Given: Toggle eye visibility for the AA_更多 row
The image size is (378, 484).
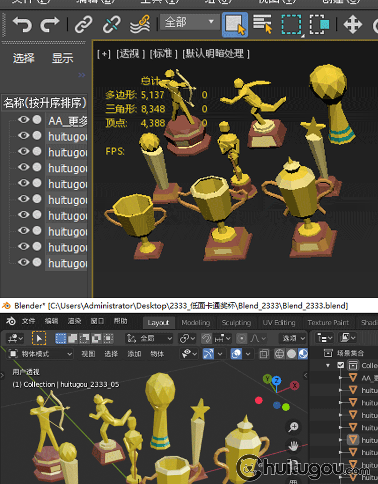Looking at the screenshot, I should [24, 119].
